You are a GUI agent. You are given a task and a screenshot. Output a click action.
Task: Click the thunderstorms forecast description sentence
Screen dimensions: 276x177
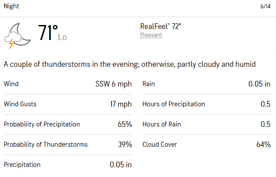point(129,64)
